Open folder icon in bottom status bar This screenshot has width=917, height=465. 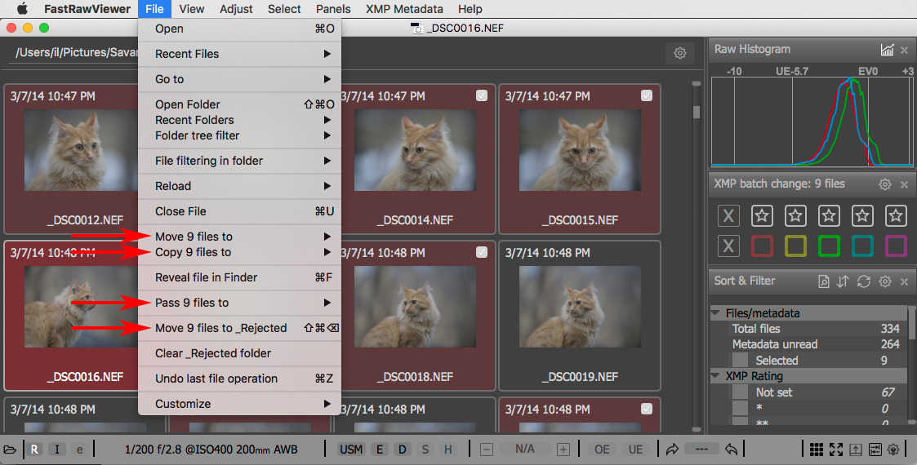point(10,449)
